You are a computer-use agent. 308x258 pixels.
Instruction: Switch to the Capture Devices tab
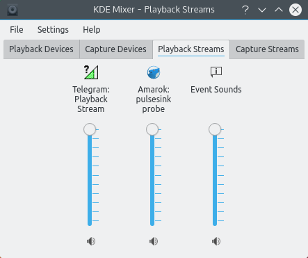[x=115, y=49]
